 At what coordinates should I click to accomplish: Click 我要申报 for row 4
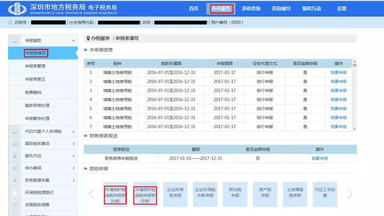(338, 100)
